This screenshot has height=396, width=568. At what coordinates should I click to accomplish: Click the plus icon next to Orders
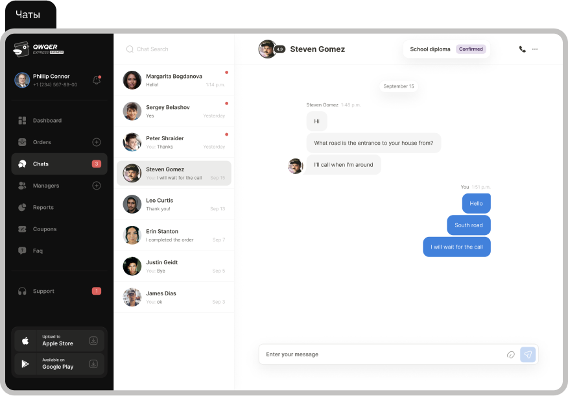coord(97,142)
